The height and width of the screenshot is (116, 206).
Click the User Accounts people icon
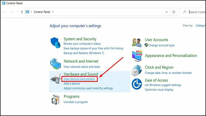coord(137,42)
